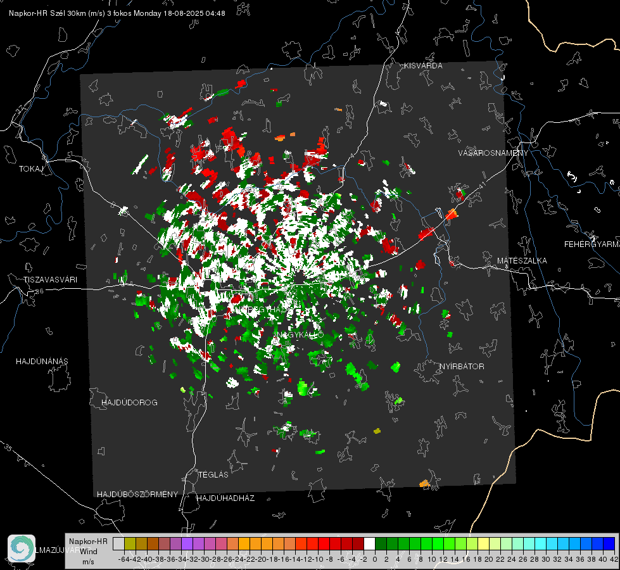
Task: Click the image title with date 18-08-2025
Action: 117,13
